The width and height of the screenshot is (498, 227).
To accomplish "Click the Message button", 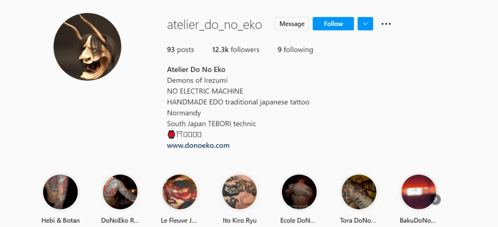I will [292, 24].
